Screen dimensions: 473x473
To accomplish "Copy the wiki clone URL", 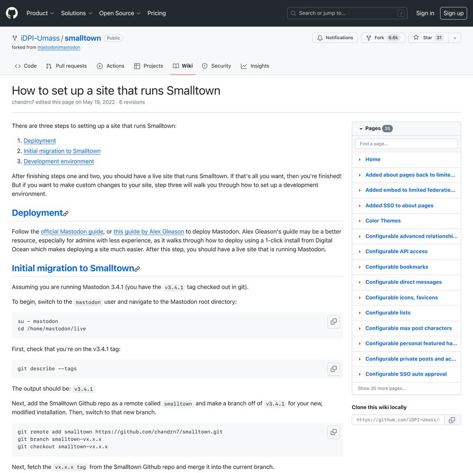I will 452,420.
